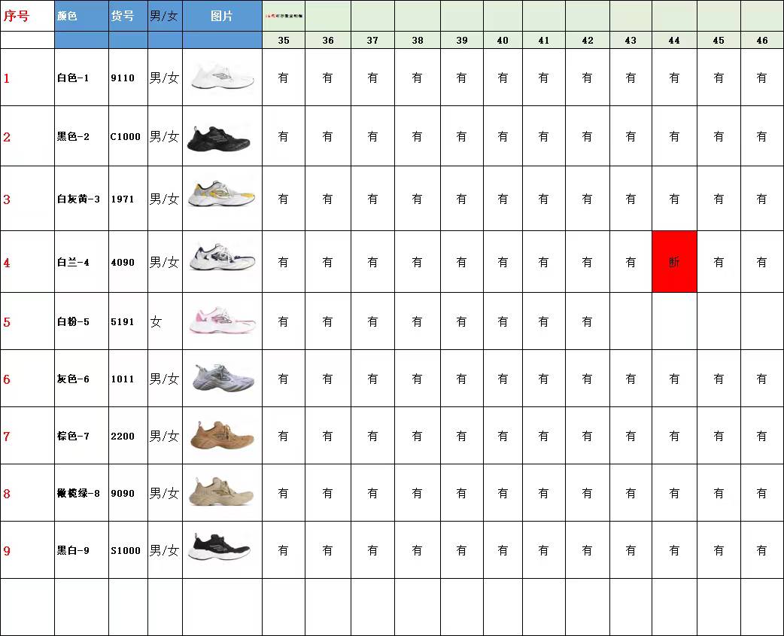Viewport: 784px width, 636px height.
Task: Select size 43 header cell
Action: 631,41
